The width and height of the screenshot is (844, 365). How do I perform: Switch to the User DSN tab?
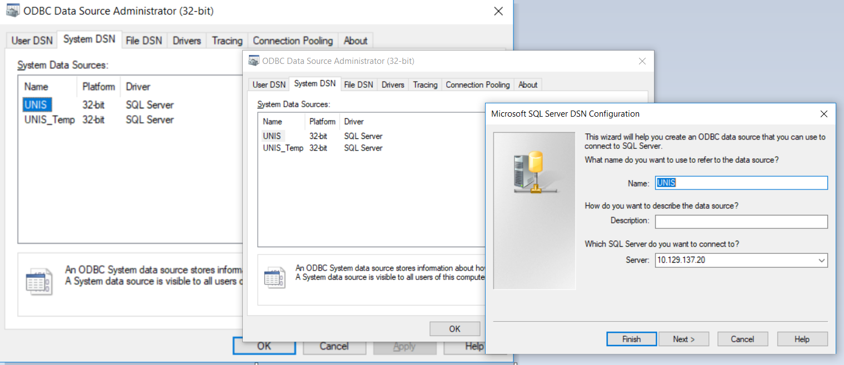(268, 84)
